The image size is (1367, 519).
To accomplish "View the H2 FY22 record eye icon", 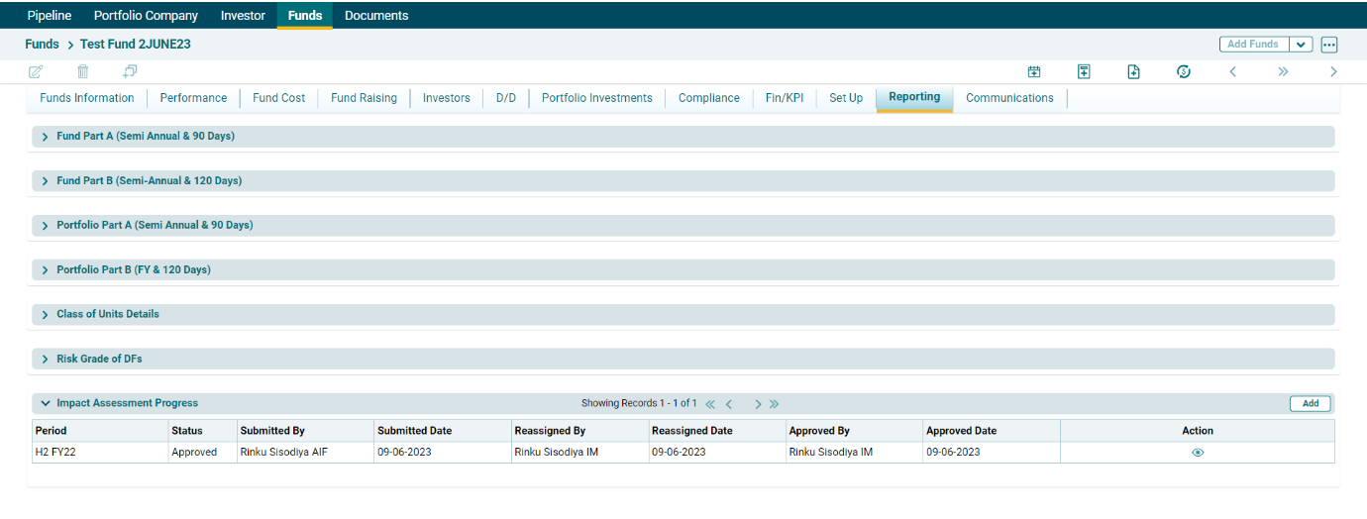I will pyautogui.click(x=1198, y=453).
